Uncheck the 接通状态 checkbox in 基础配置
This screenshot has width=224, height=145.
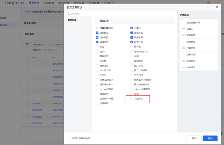click(x=97, y=42)
